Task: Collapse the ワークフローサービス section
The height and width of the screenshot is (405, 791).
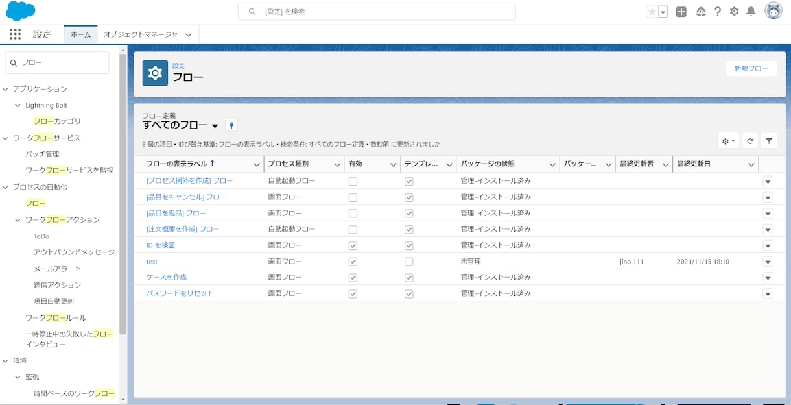Action: tap(6, 138)
